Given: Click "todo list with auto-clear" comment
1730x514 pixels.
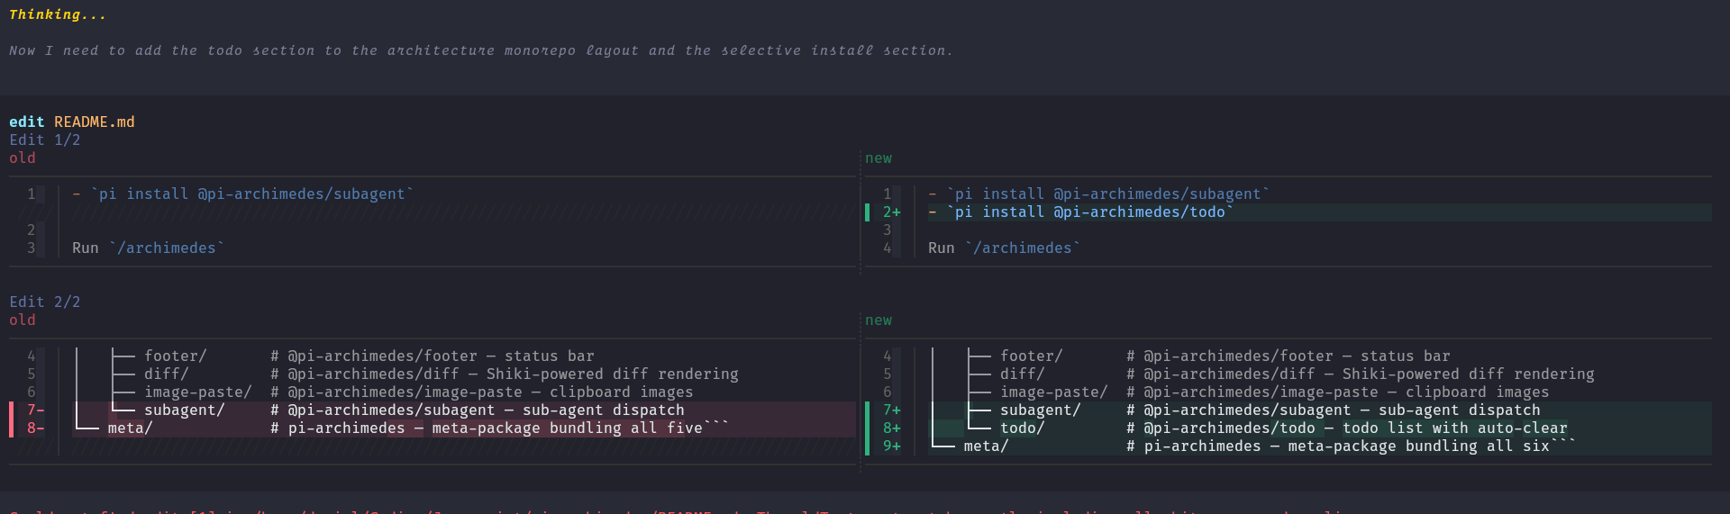Looking at the screenshot, I should (1455, 428).
